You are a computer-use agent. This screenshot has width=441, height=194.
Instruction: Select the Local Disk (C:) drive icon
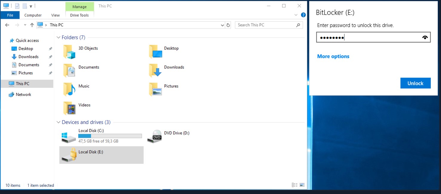point(69,137)
